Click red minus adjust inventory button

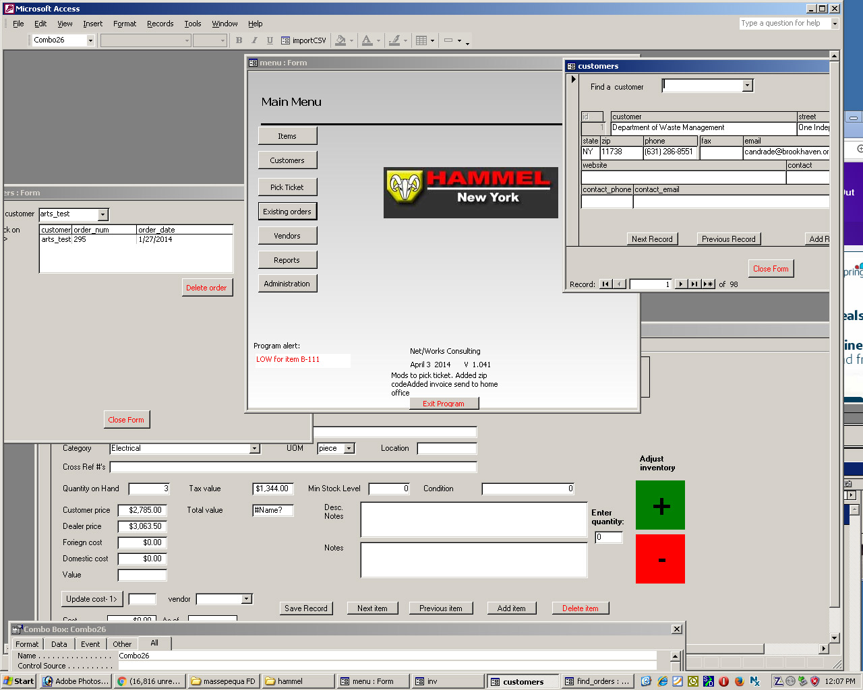pyautogui.click(x=660, y=559)
